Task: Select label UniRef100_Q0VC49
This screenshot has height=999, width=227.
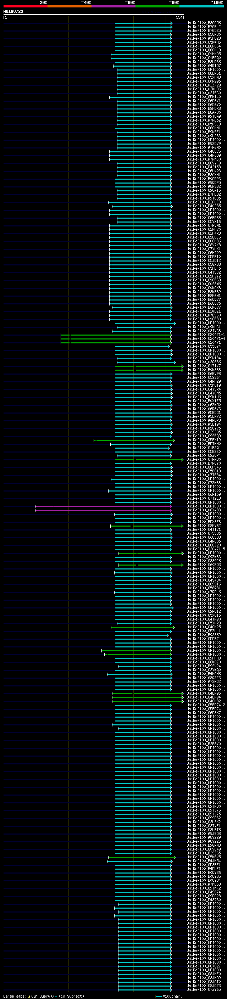Action: [203, 849]
